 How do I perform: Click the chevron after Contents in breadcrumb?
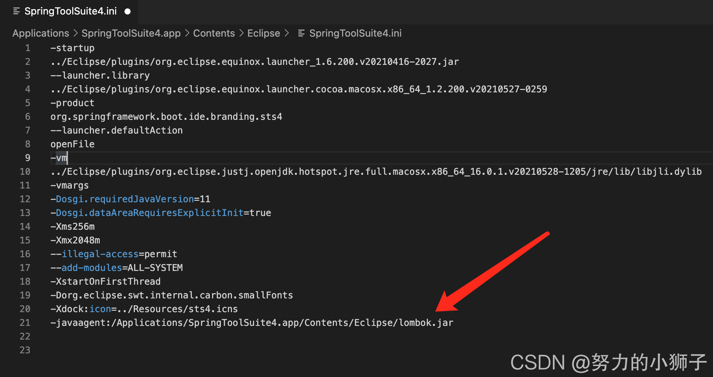(x=241, y=33)
